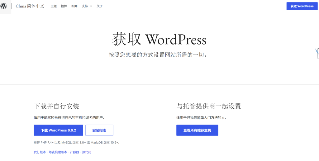This screenshot has width=319, height=161.
Task: Click 查看所有推荐主机 button
Action: click(197, 130)
